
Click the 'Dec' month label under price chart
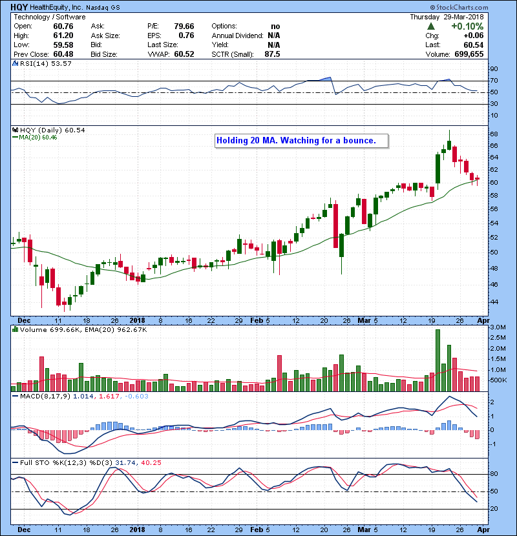coord(23,319)
